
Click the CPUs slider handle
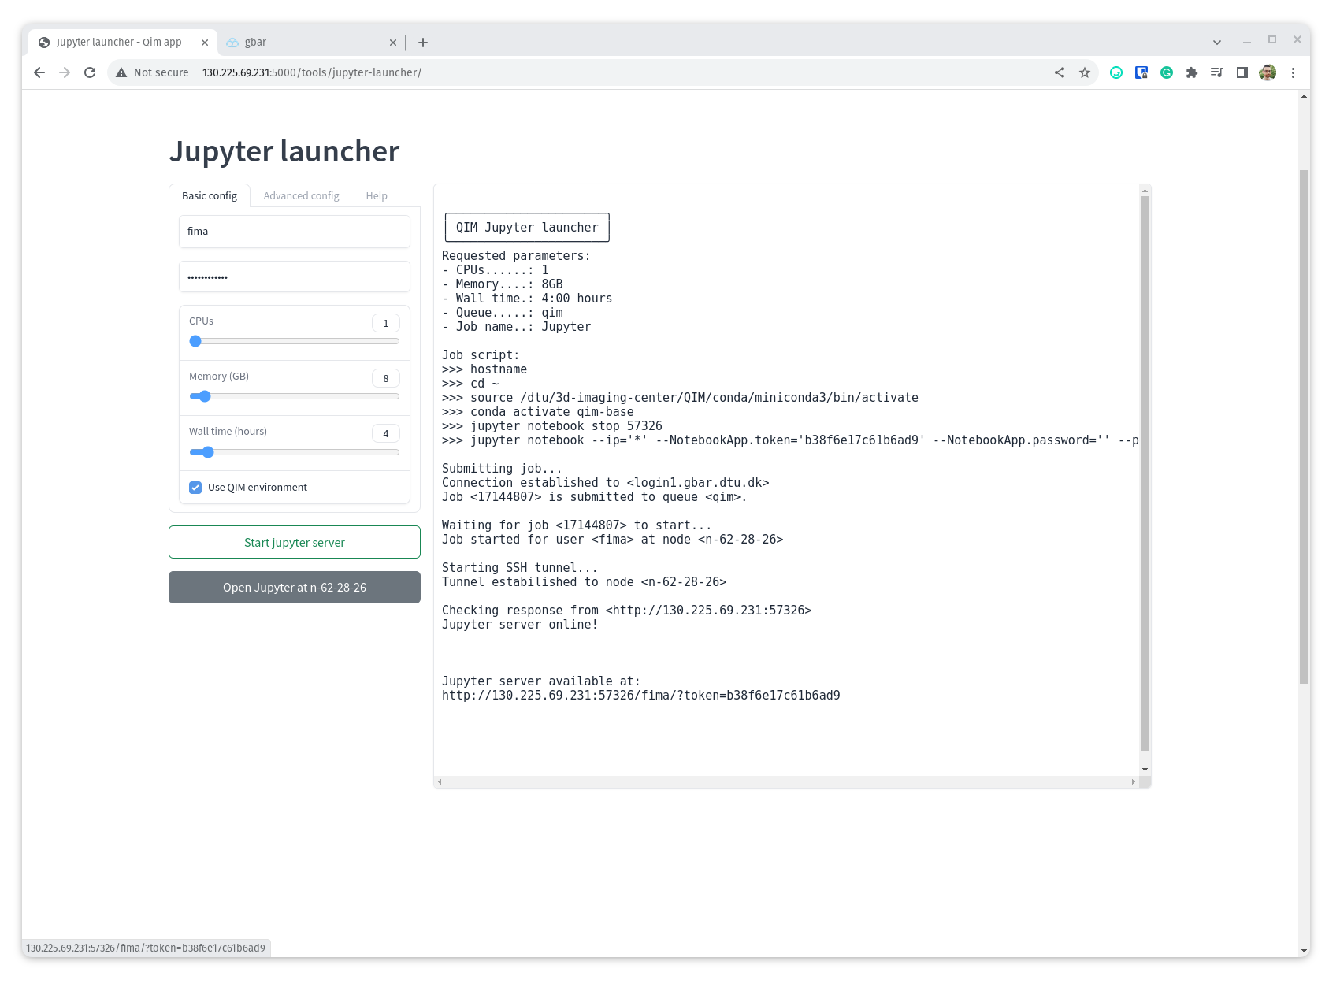tap(195, 341)
